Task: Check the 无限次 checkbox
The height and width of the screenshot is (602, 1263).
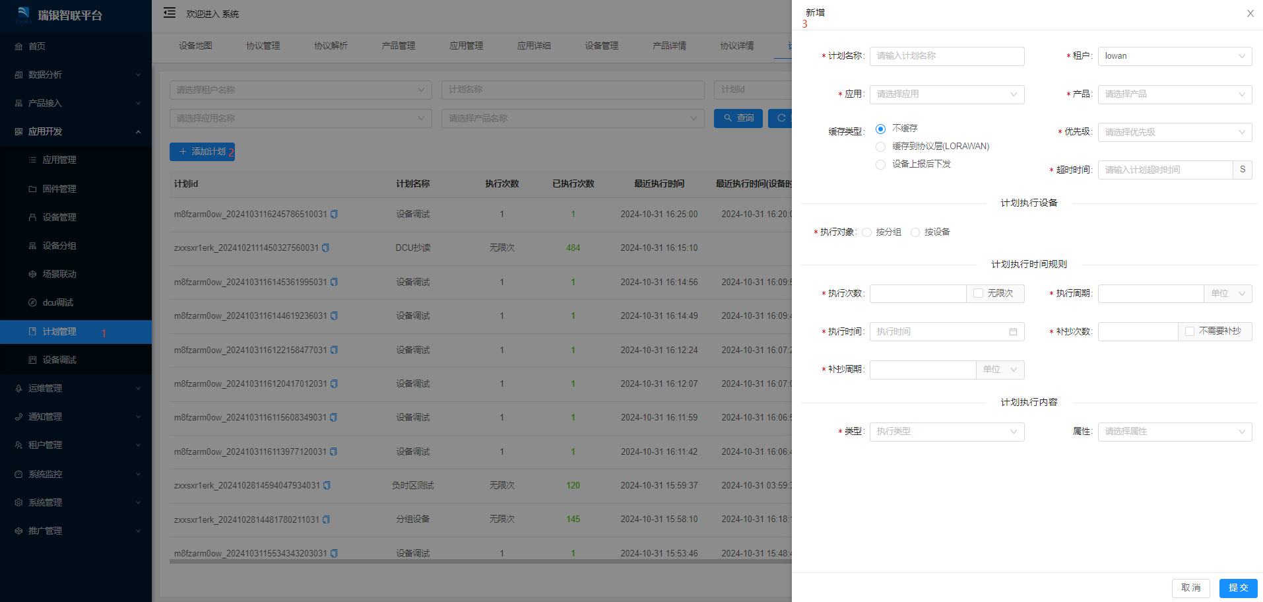Action: (978, 293)
